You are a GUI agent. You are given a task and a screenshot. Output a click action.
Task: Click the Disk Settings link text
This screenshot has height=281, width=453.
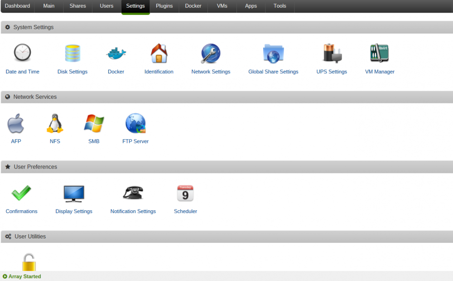[72, 72]
